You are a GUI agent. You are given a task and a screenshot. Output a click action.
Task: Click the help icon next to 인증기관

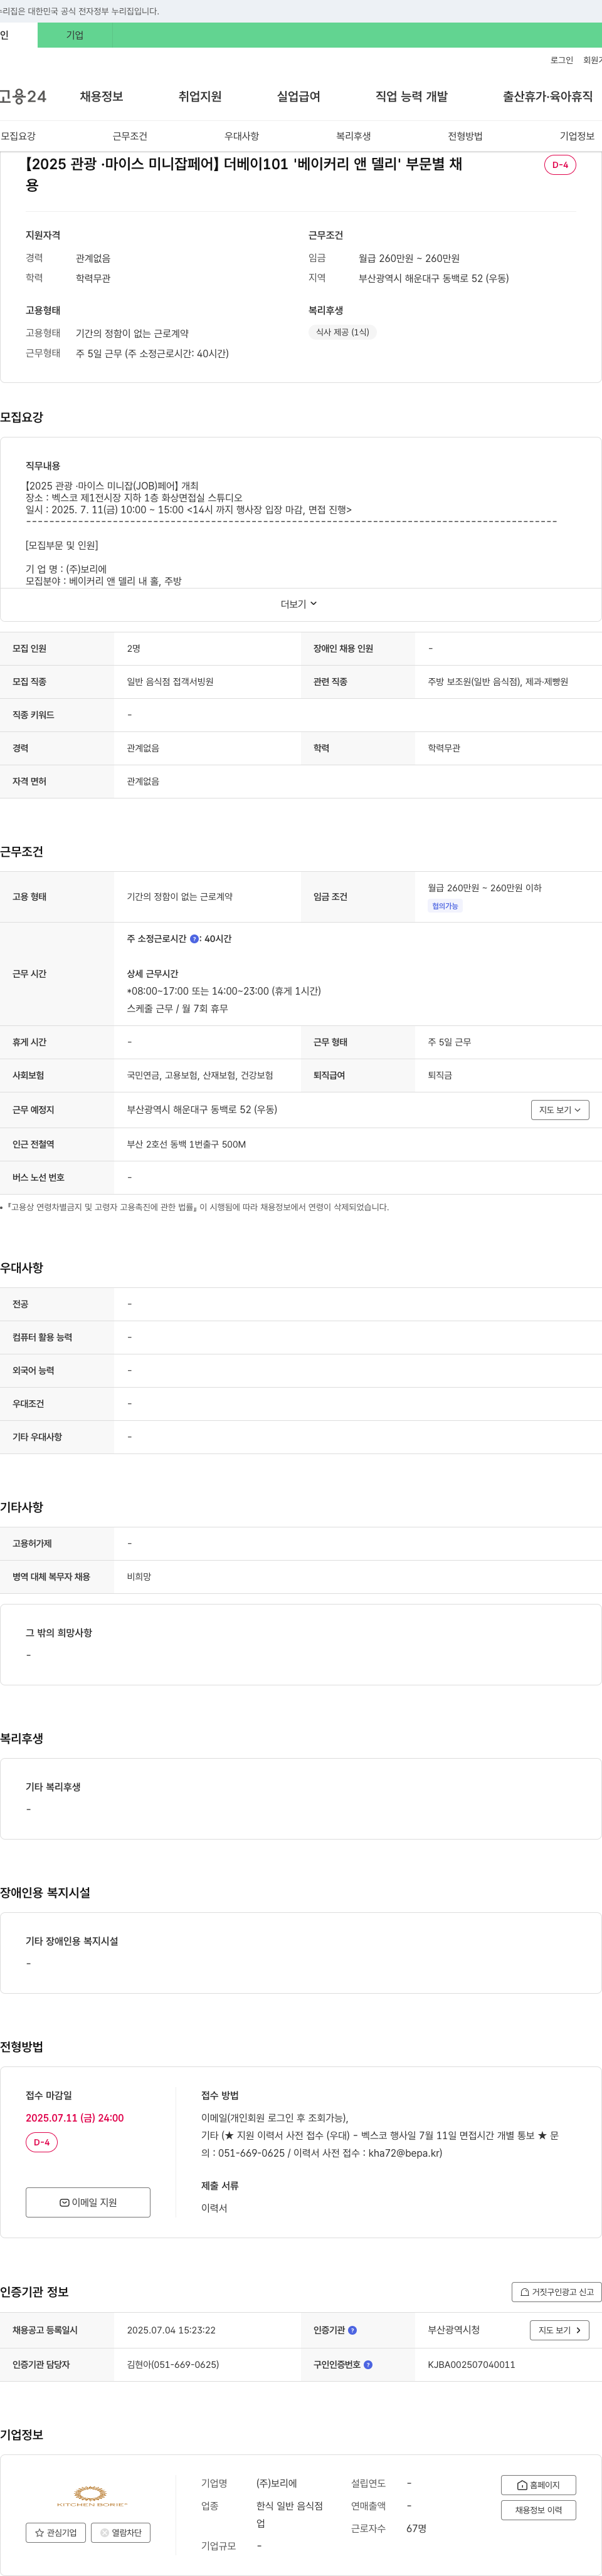[x=352, y=2330]
